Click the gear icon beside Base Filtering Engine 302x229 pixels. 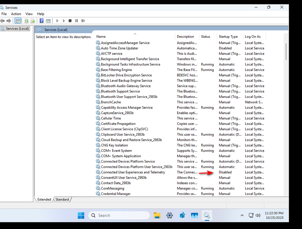(x=98, y=70)
